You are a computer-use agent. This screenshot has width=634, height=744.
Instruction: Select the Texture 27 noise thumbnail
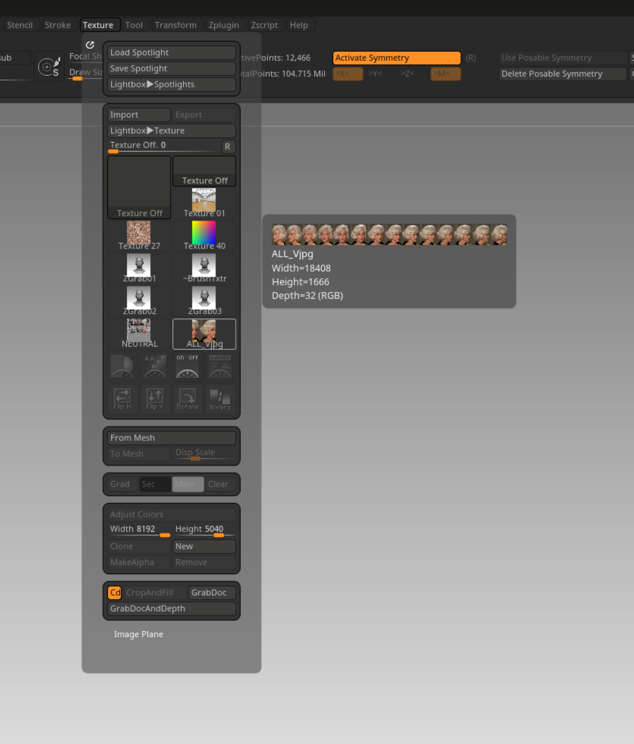pyautogui.click(x=140, y=236)
